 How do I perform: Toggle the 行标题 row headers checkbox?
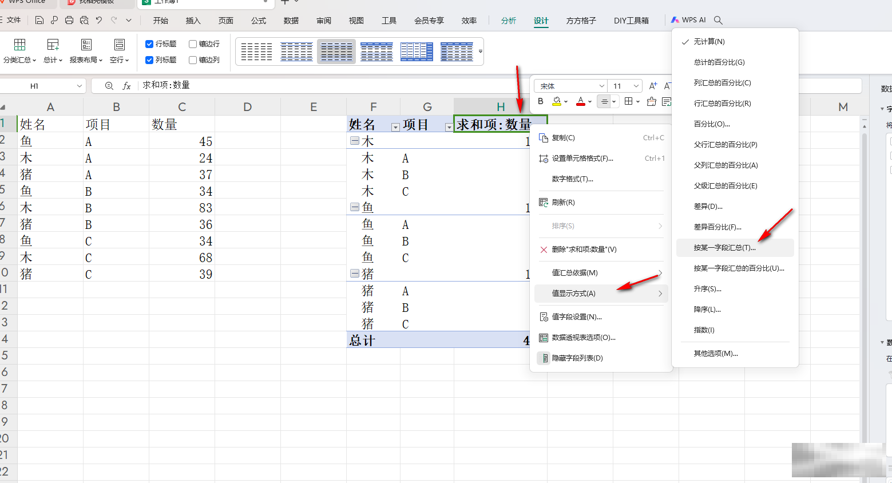(x=149, y=44)
